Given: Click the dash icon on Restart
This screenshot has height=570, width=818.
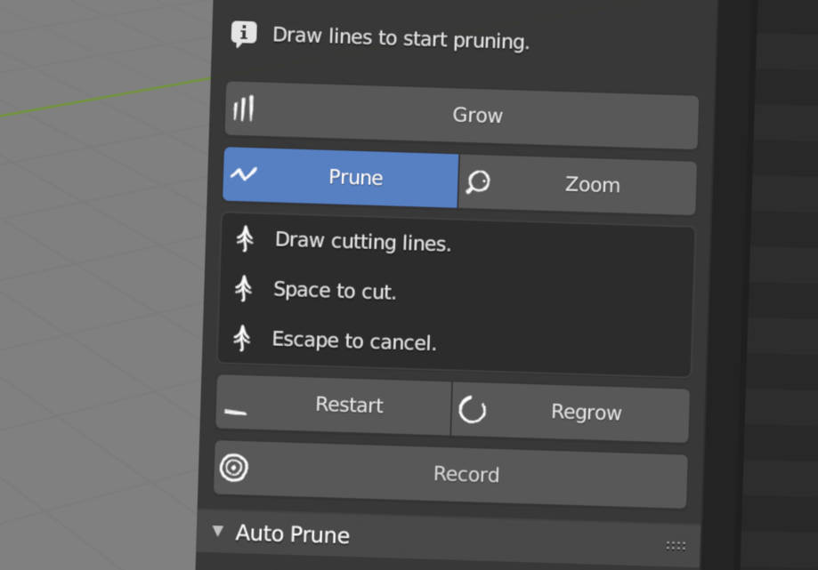Looking at the screenshot, I should [235, 412].
